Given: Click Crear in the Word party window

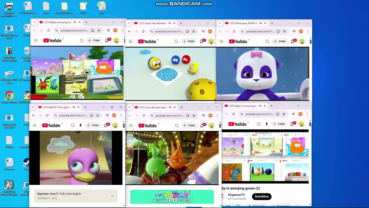Looking at the screenshot, I should 280,41.
